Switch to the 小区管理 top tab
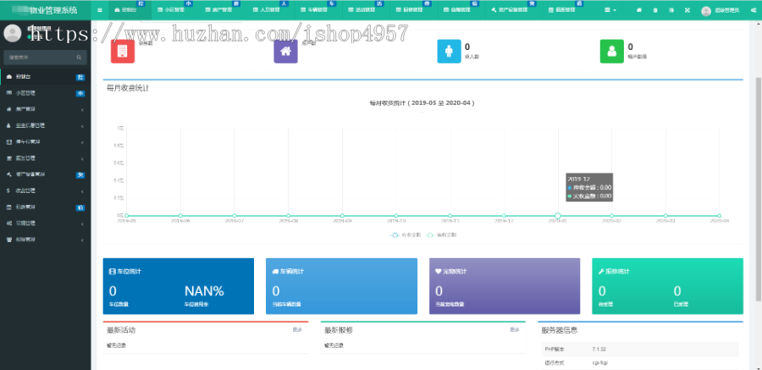The image size is (762, 370). (x=174, y=10)
